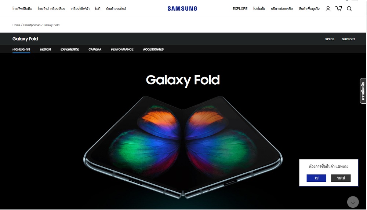Click the scroll-down arrow circle button

(x=353, y=202)
